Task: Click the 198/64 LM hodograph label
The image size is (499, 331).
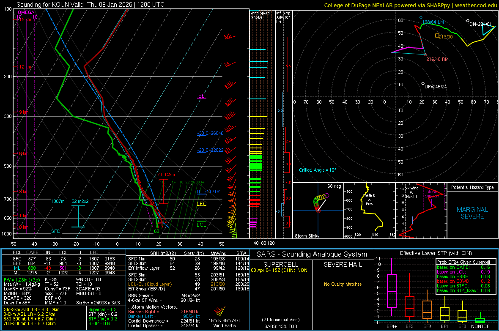Action: 433,22
